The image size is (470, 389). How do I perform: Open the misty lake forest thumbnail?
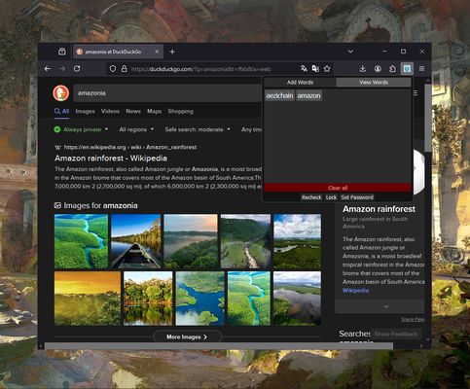191,241
